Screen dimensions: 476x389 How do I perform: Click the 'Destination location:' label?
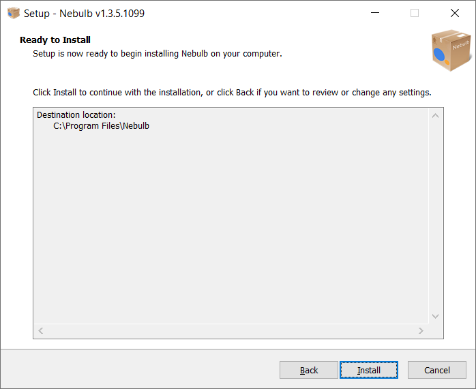76,115
